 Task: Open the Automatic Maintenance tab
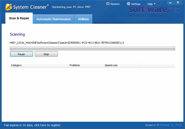(x=54, y=19)
